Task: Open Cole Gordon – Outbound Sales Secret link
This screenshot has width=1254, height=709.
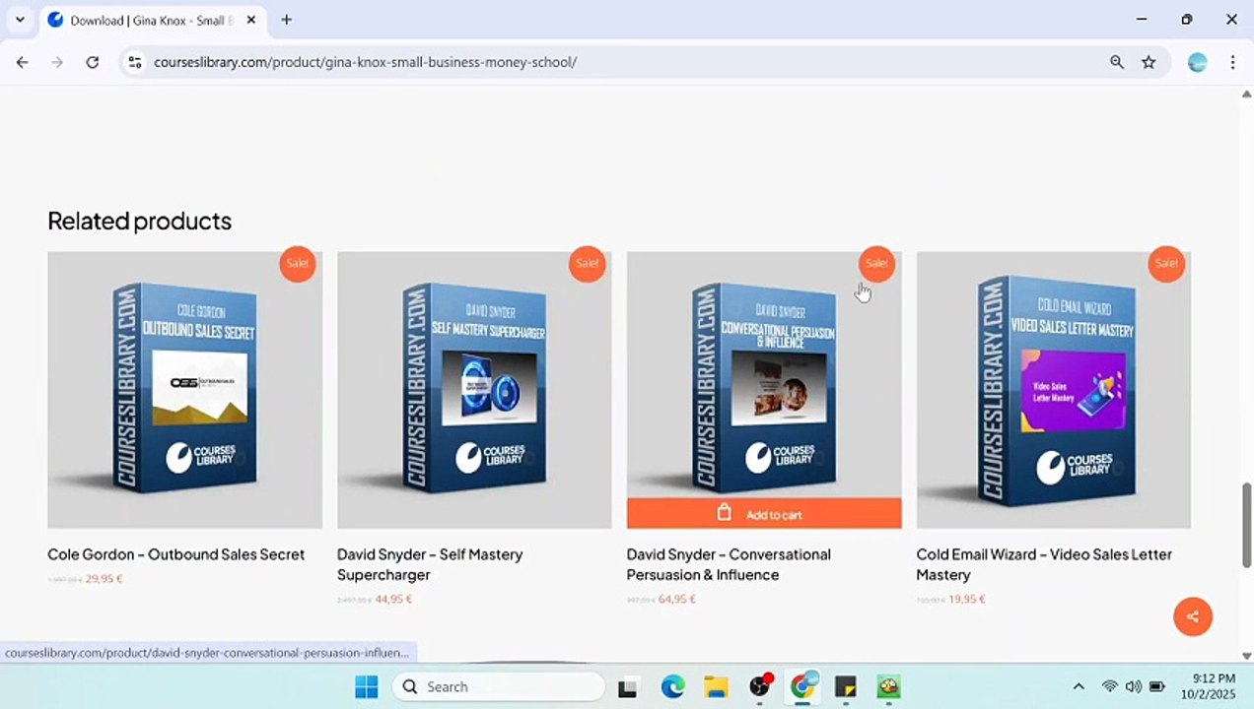Action: coord(175,554)
